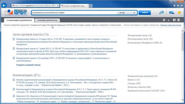185x104 pixels.
Task: Click Показать обычный список link
Action: pyautogui.click(x=171, y=25)
